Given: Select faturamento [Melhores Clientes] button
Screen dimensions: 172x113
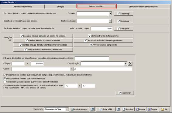Looking at the screenshot, I should tap(43, 45).
